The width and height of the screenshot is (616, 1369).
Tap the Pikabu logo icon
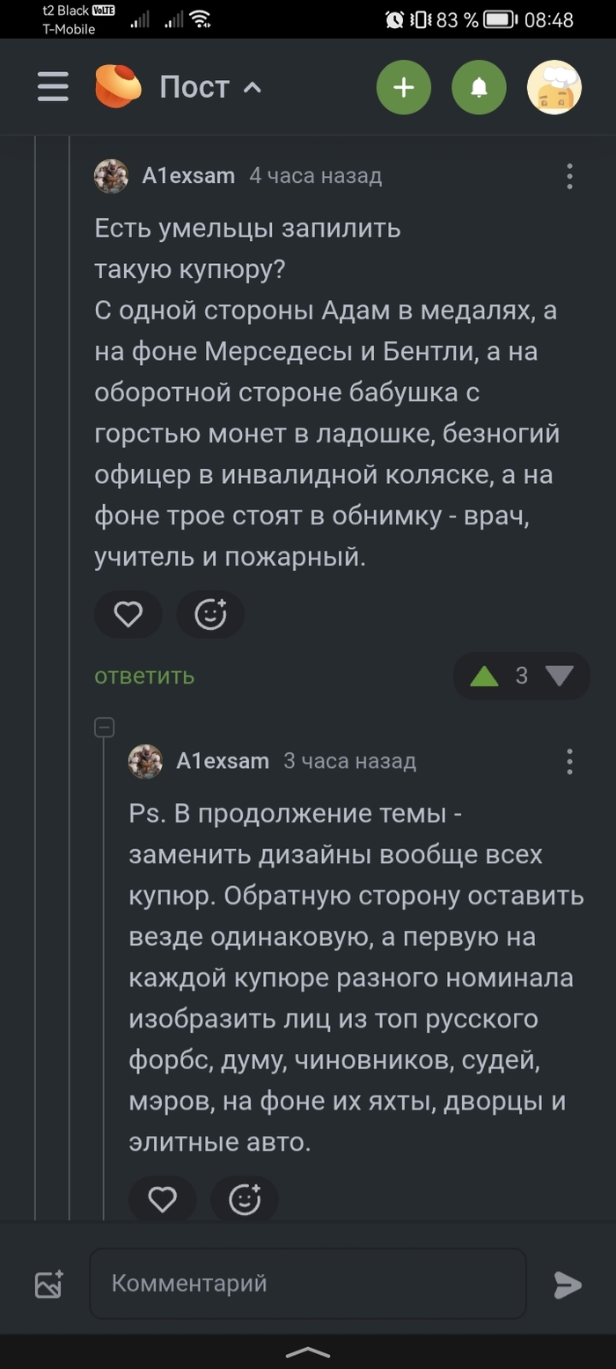(118, 87)
